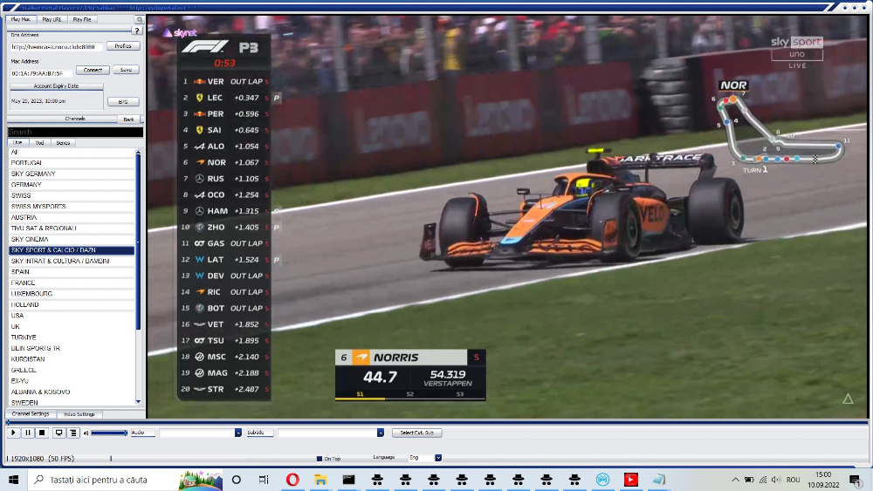Click the Profiles button
873x491 pixels.
[123, 46]
